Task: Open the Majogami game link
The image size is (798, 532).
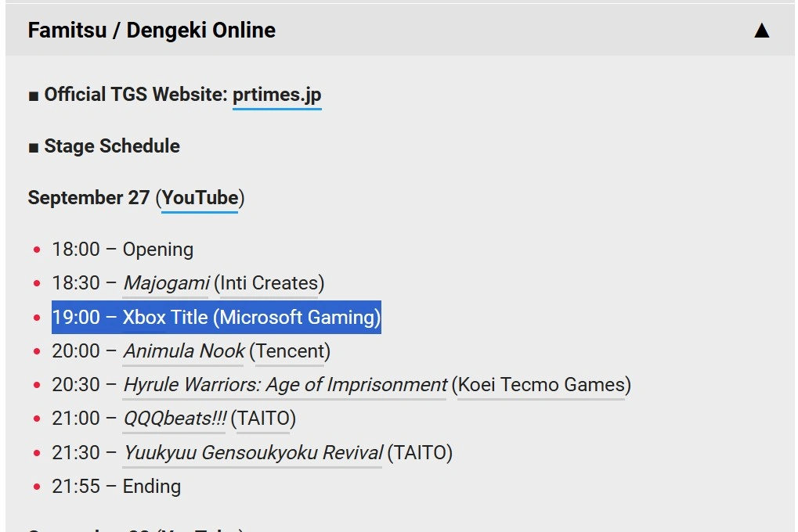Action: click(x=166, y=283)
